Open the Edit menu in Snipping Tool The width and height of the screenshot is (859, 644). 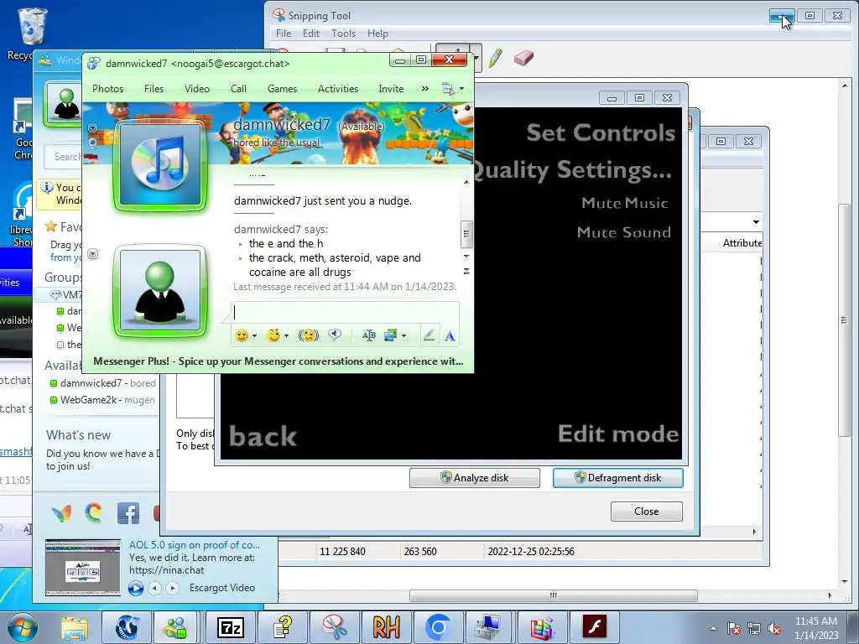point(311,34)
